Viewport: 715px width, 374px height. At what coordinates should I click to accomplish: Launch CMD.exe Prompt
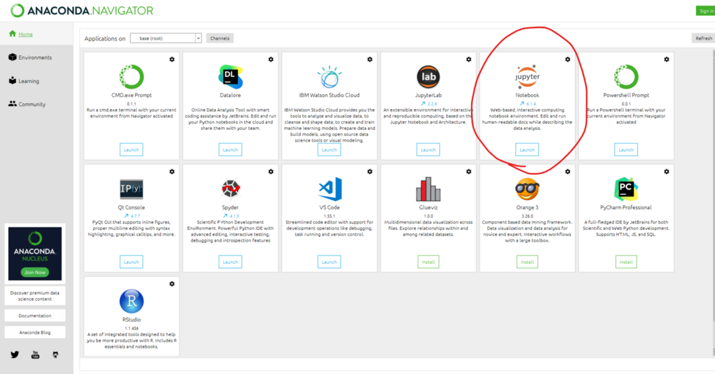coord(131,150)
